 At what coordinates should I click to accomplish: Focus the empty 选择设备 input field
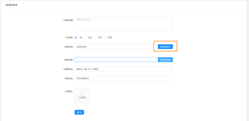pos(116,60)
